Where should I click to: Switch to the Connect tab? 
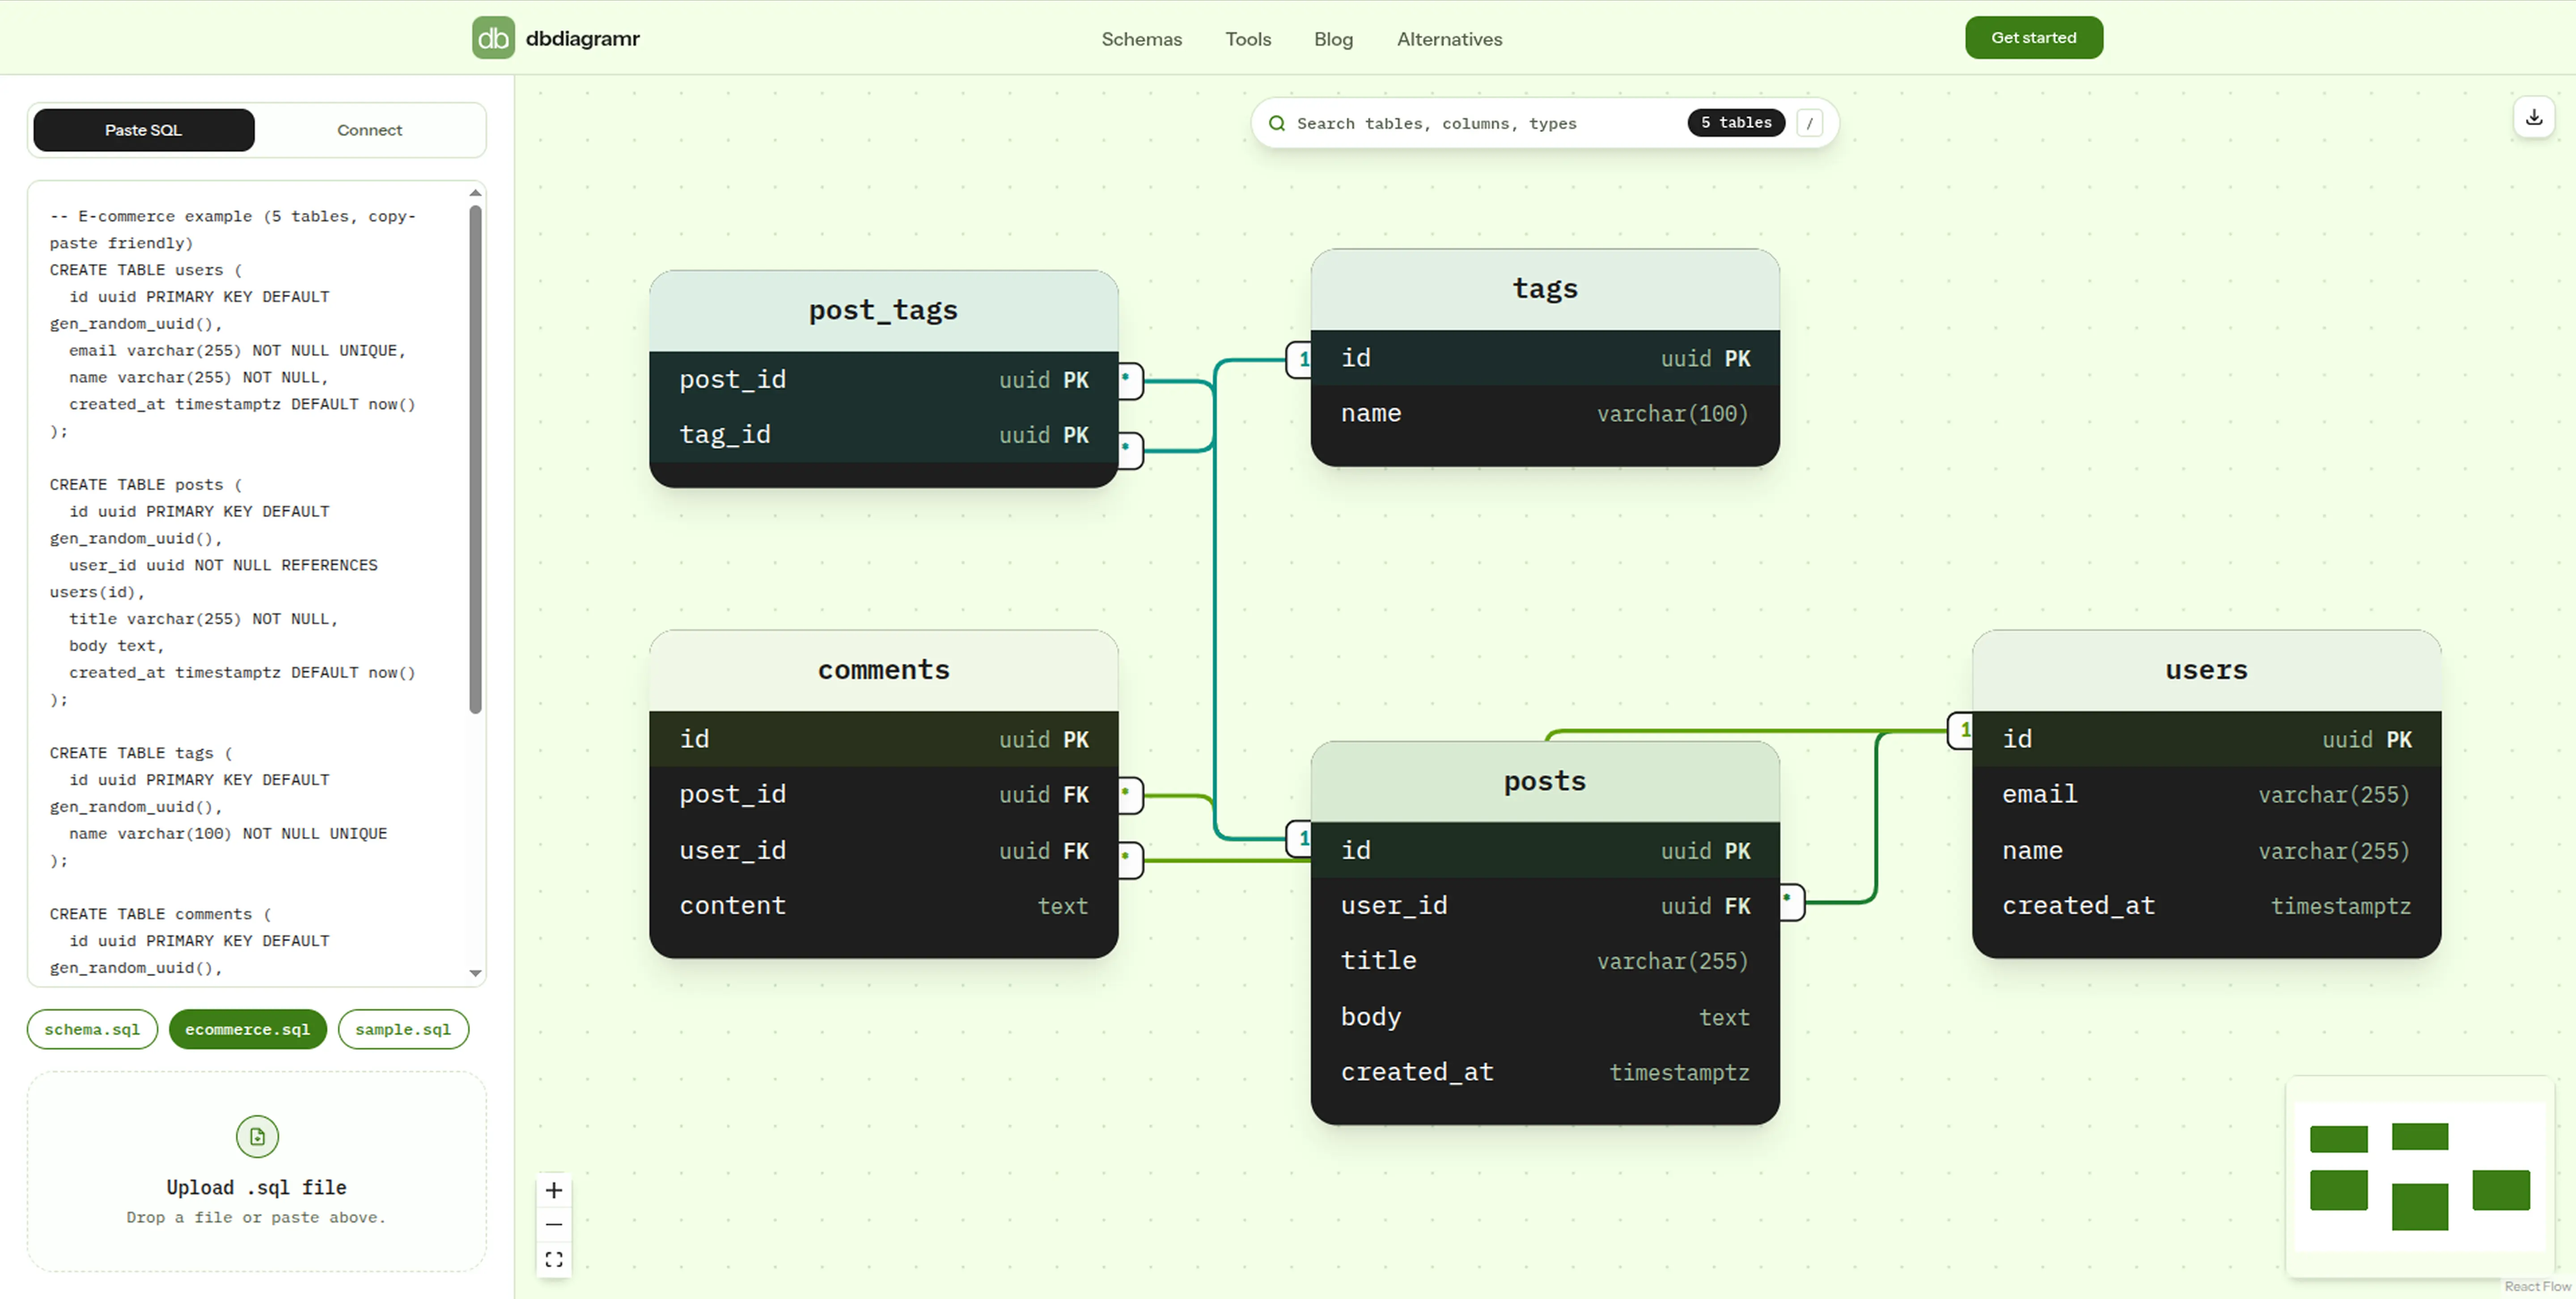pos(369,130)
